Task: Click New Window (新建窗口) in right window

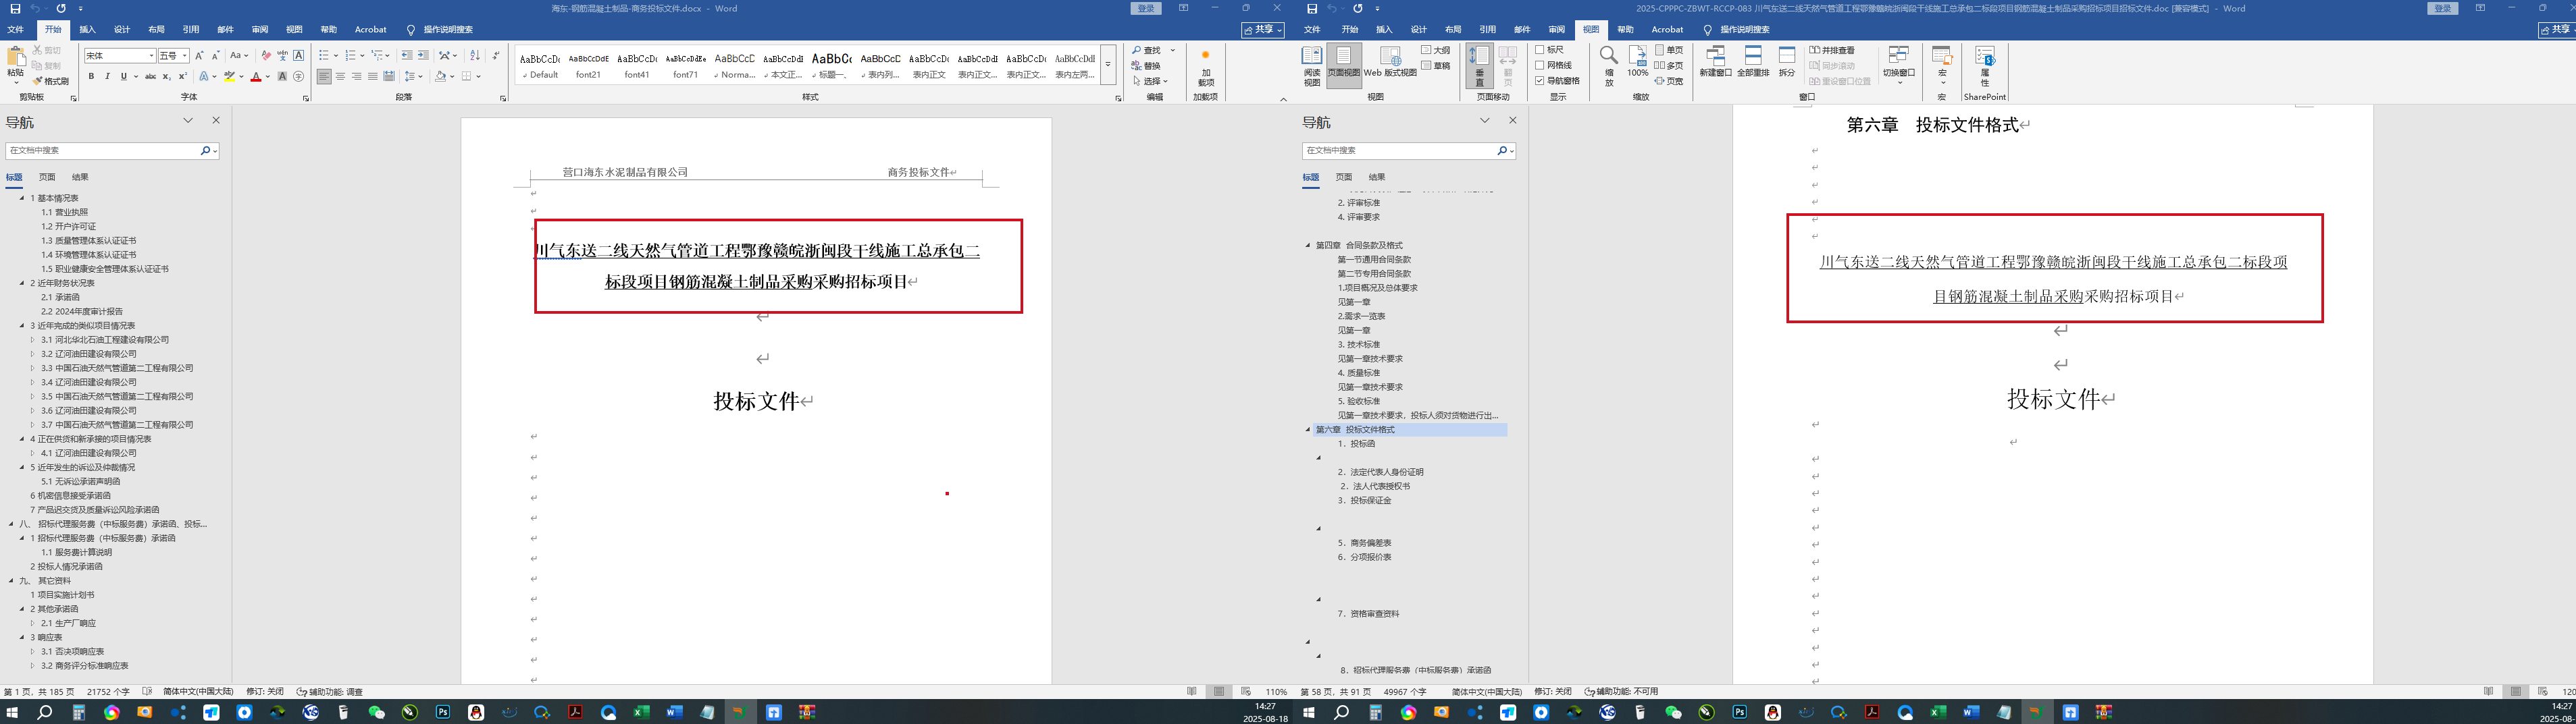Action: tap(1715, 62)
